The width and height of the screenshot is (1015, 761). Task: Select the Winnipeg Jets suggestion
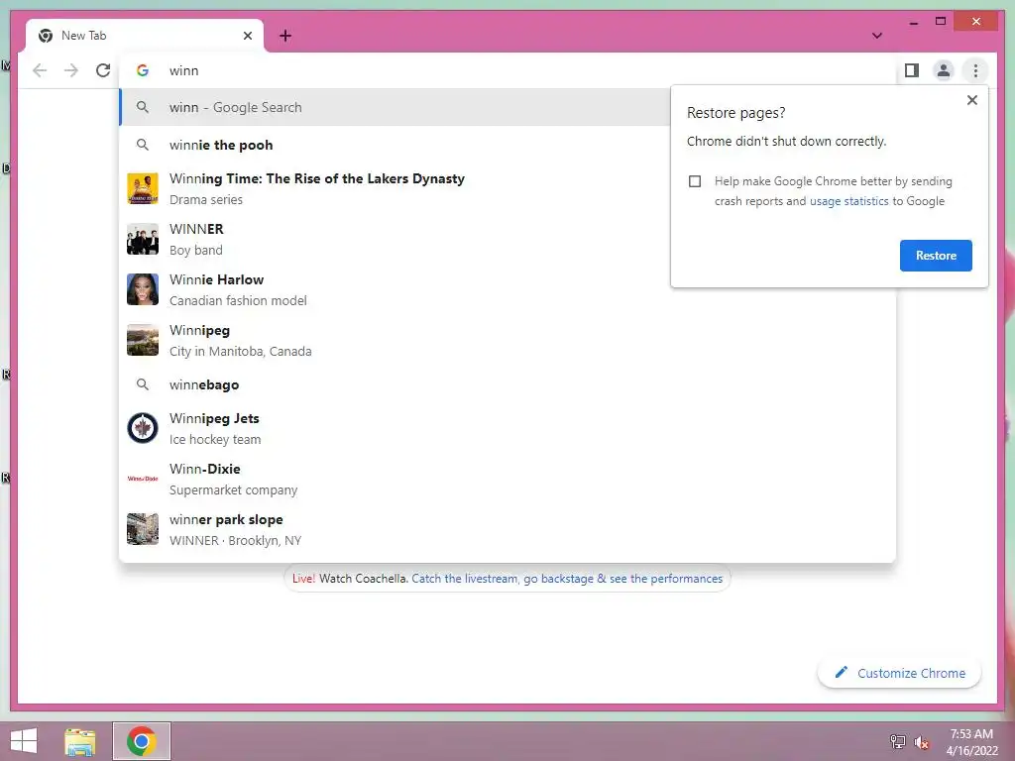(507, 428)
